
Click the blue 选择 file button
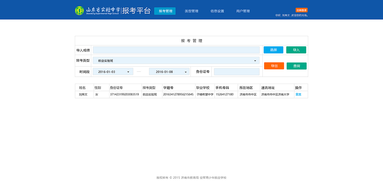273,50
